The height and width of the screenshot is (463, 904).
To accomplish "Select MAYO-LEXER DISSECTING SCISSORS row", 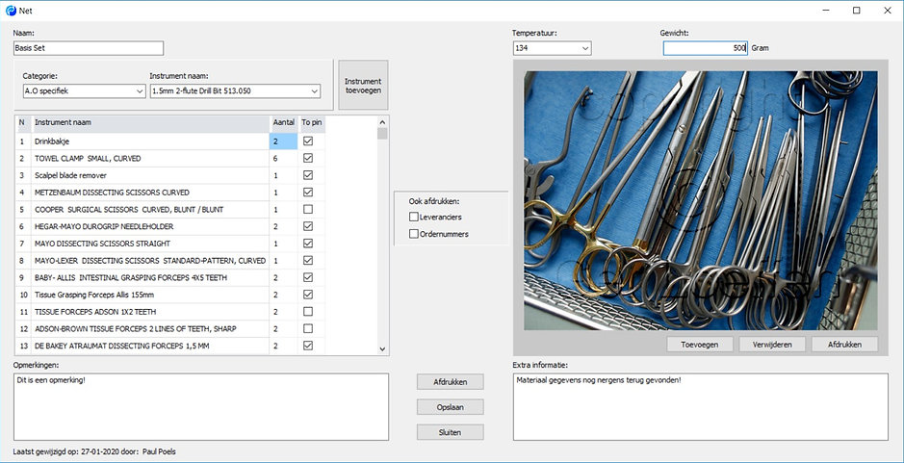I will pyautogui.click(x=150, y=261).
